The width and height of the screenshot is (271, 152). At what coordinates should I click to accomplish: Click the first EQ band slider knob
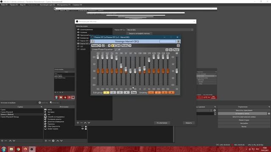(x=98, y=57)
